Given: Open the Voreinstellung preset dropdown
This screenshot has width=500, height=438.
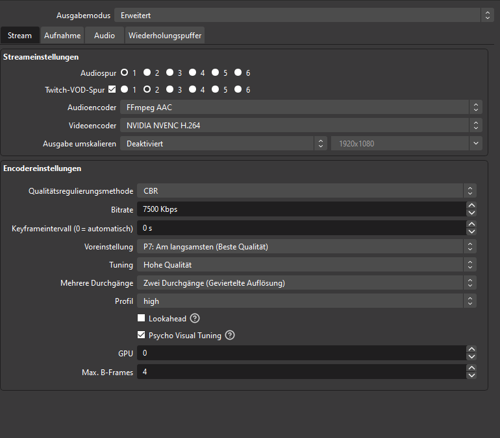Looking at the screenshot, I should (306, 247).
